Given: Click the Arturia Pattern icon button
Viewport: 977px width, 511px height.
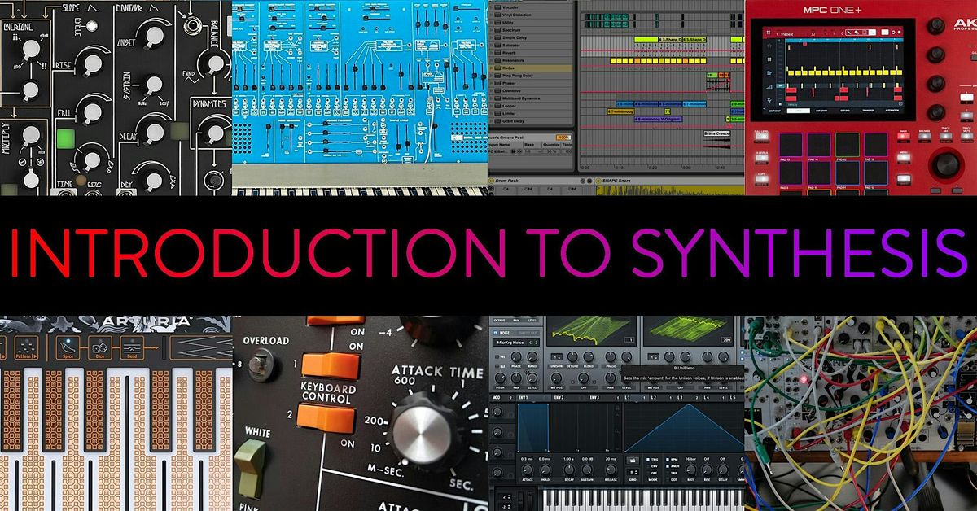Looking at the screenshot, I should coord(24,346).
